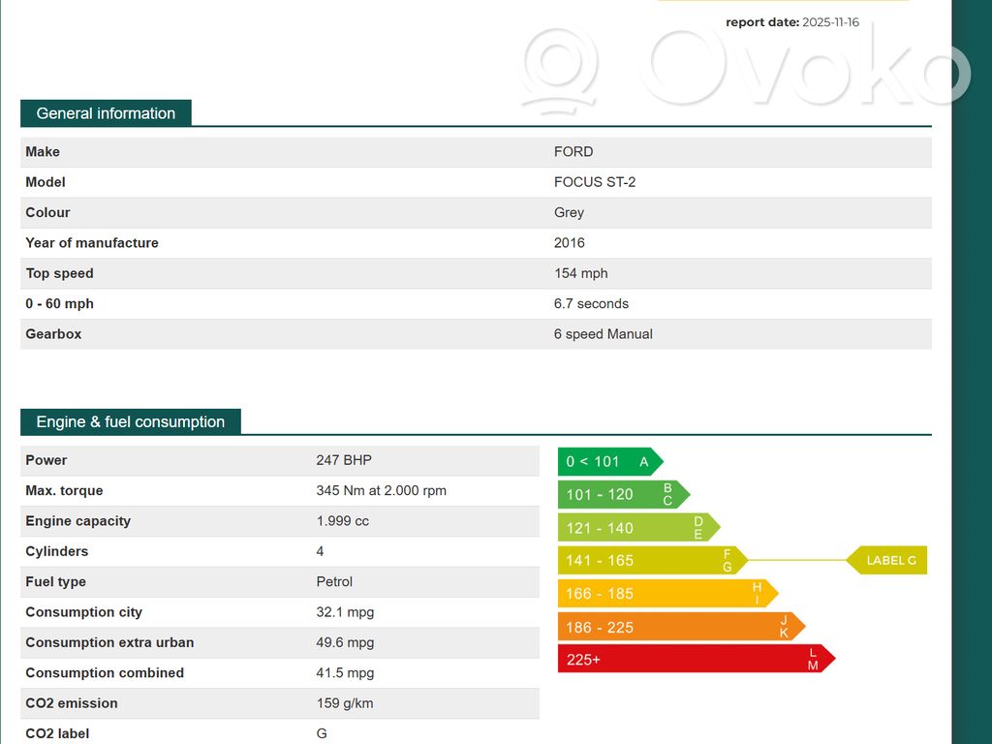The height and width of the screenshot is (744, 992).
Task: Click the Year of manufacture label
Action: [92, 243]
